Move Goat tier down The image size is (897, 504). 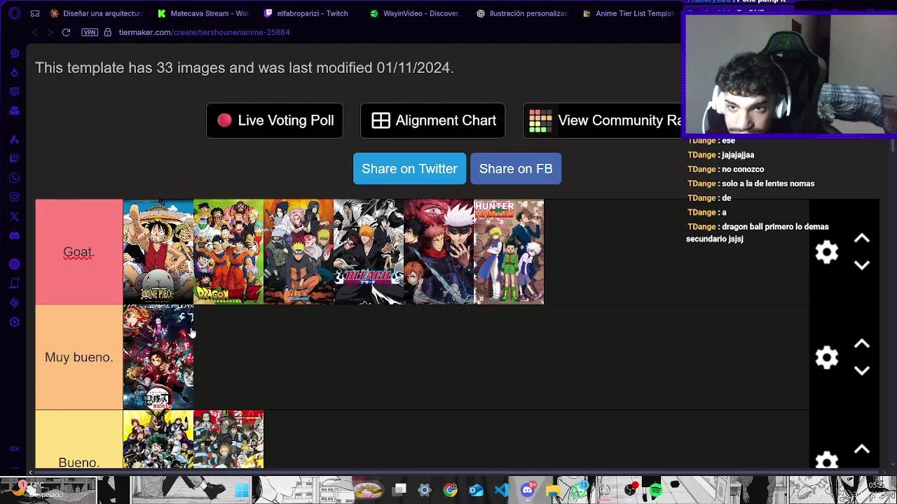click(x=862, y=265)
